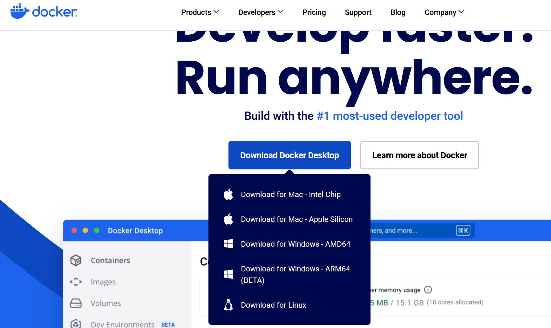The height and width of the screenshot is (328, 551).
Task: Click Windows icon beside ARM64 BETA option
Action: 228,274
